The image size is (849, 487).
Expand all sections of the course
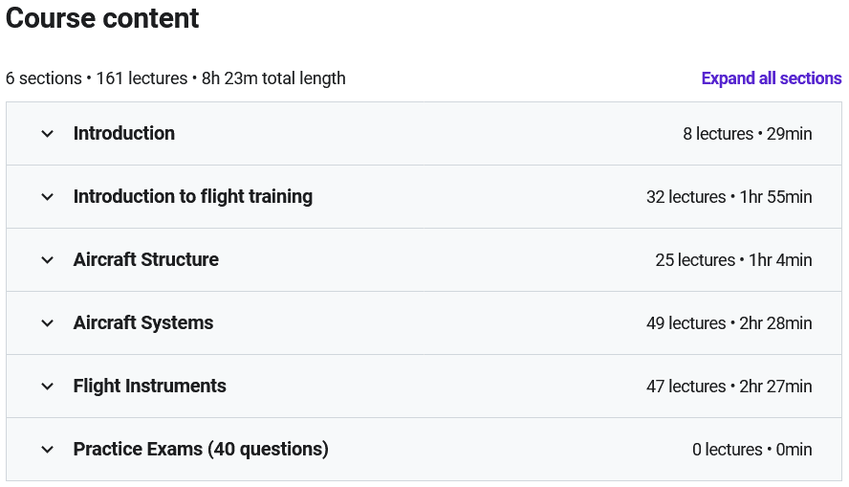tap(771, 78)
